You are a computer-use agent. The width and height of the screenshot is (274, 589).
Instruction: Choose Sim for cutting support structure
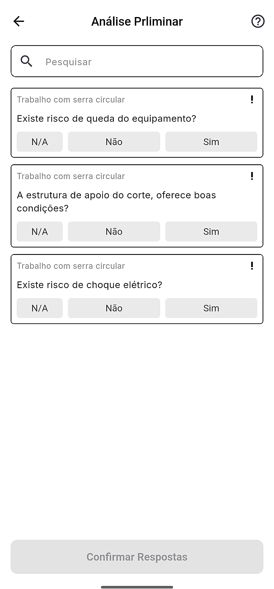(x=211, y=232)
